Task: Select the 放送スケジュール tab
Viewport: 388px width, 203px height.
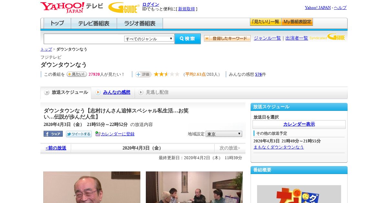Action: pyautogui.click(x=66, y=92)
